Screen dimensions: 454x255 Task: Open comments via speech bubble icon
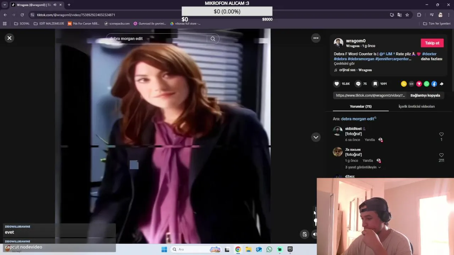tap(358, 84)
